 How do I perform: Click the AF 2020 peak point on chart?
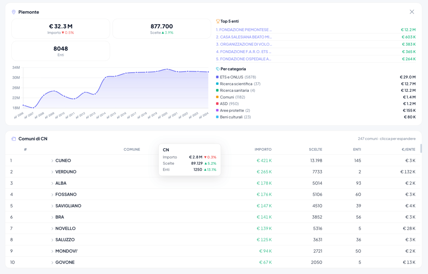click(167, 69)
